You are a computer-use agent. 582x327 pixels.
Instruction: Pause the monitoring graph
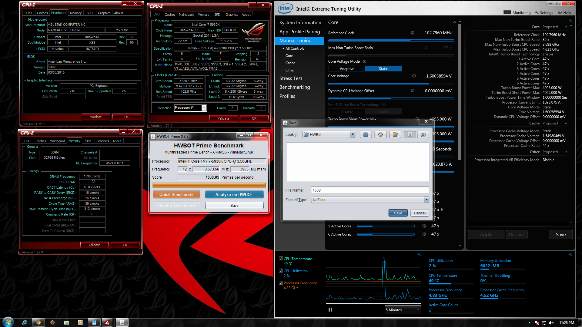(x=330, y=310)
